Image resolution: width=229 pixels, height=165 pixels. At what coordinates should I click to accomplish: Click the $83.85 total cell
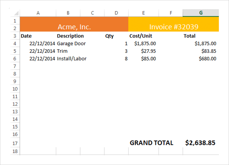[x=201, y=51]
